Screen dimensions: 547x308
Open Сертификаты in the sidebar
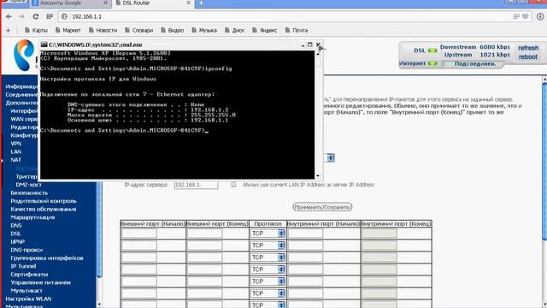pyautogui.click(x=29, y=274)
